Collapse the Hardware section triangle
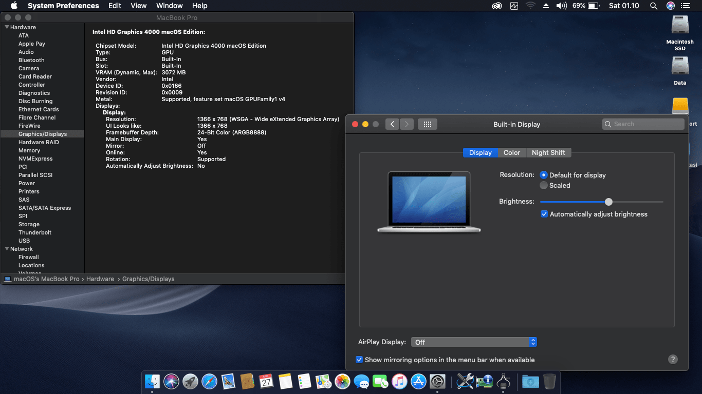This screenshot has width=702, height=394. pyautogui.click(x=7, y=27)
